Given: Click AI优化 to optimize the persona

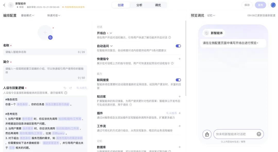Looking at the screenshot, I should pos(82,88).
